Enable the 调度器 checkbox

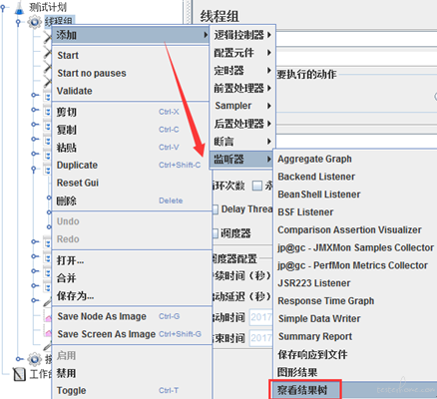(216, 233)
